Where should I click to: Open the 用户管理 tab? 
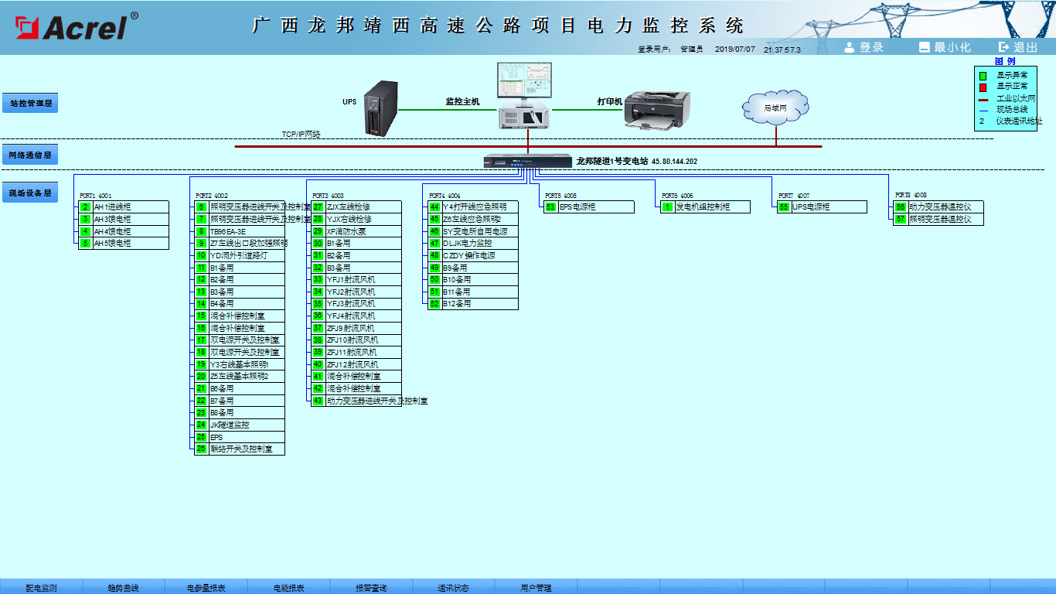coord(536,588)
